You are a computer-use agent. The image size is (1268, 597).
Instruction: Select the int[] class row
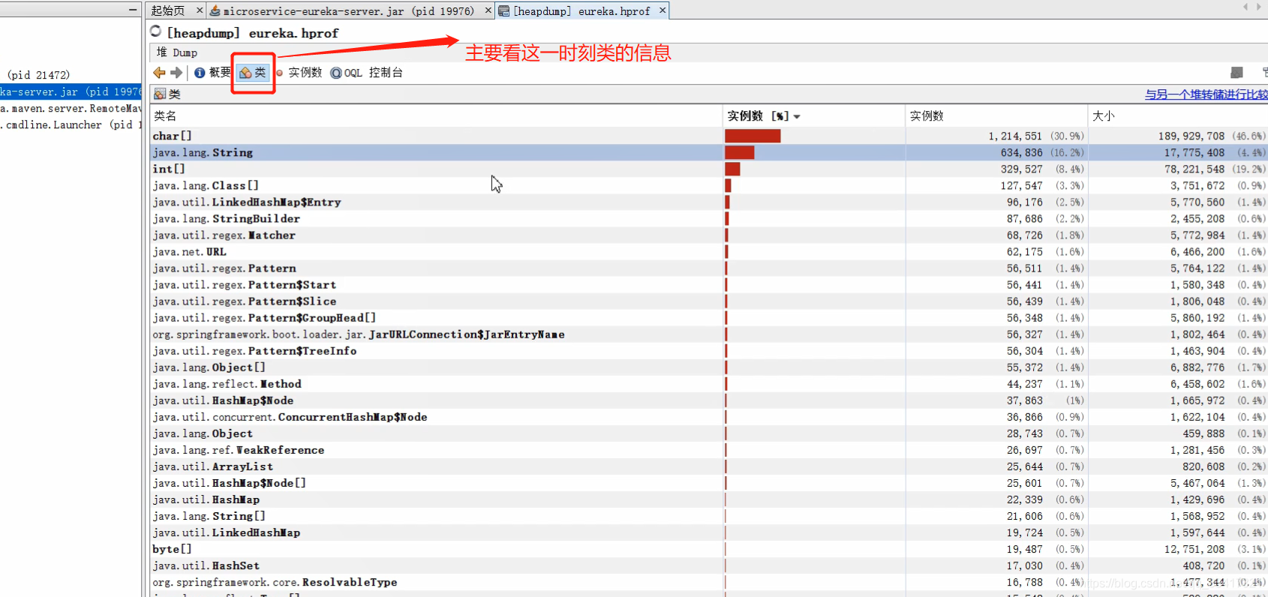click(709, 169)
